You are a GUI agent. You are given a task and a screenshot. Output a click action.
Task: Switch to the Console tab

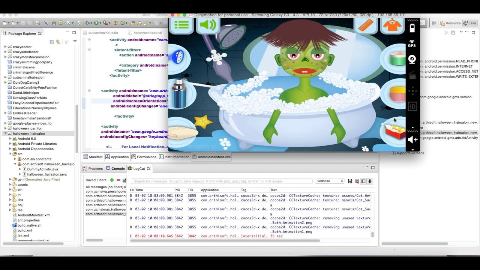[115, 168]
